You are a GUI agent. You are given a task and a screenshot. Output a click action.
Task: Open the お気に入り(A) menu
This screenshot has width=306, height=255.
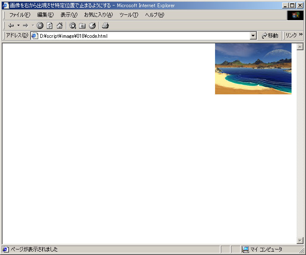99,15
